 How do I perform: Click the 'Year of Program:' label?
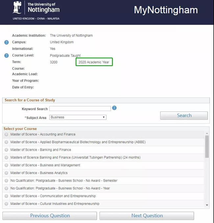pos(25,81)
